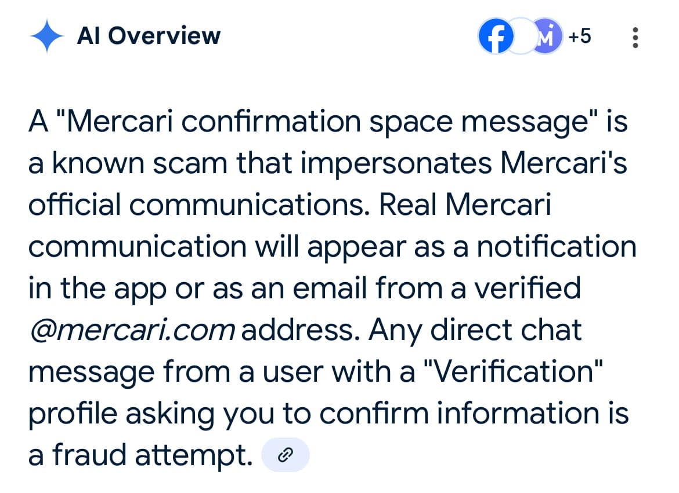This screenshot has height=493, width=679.
Task: Click the word 'notification' in the summary
Action: 557,247
